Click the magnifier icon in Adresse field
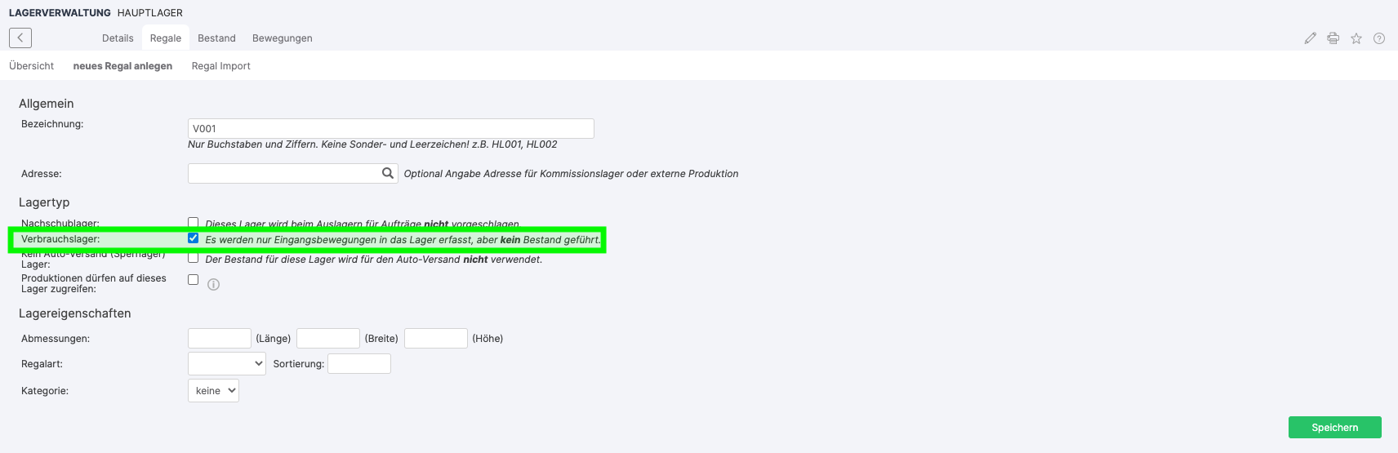Image resolution: width=1398 pixels, height=453 pixels. (388, 173)
